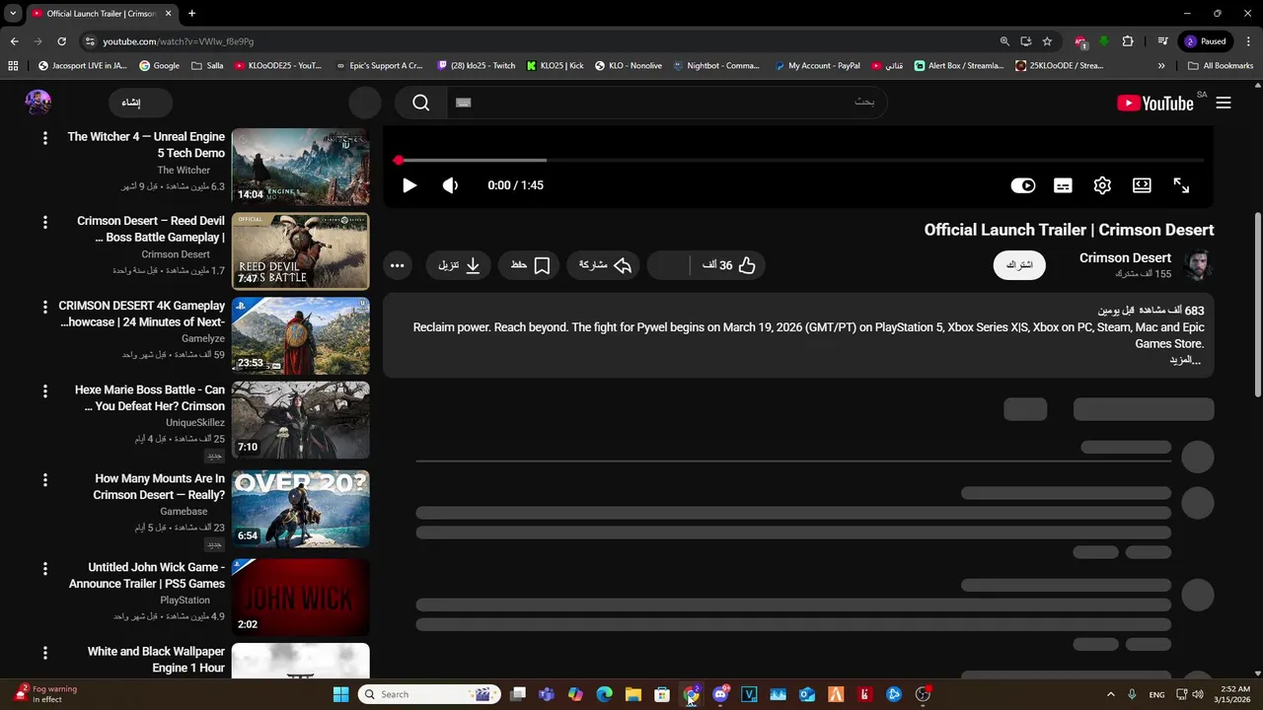
Task: Open the All Bookmarks folder
Action: pos(1221,66)
